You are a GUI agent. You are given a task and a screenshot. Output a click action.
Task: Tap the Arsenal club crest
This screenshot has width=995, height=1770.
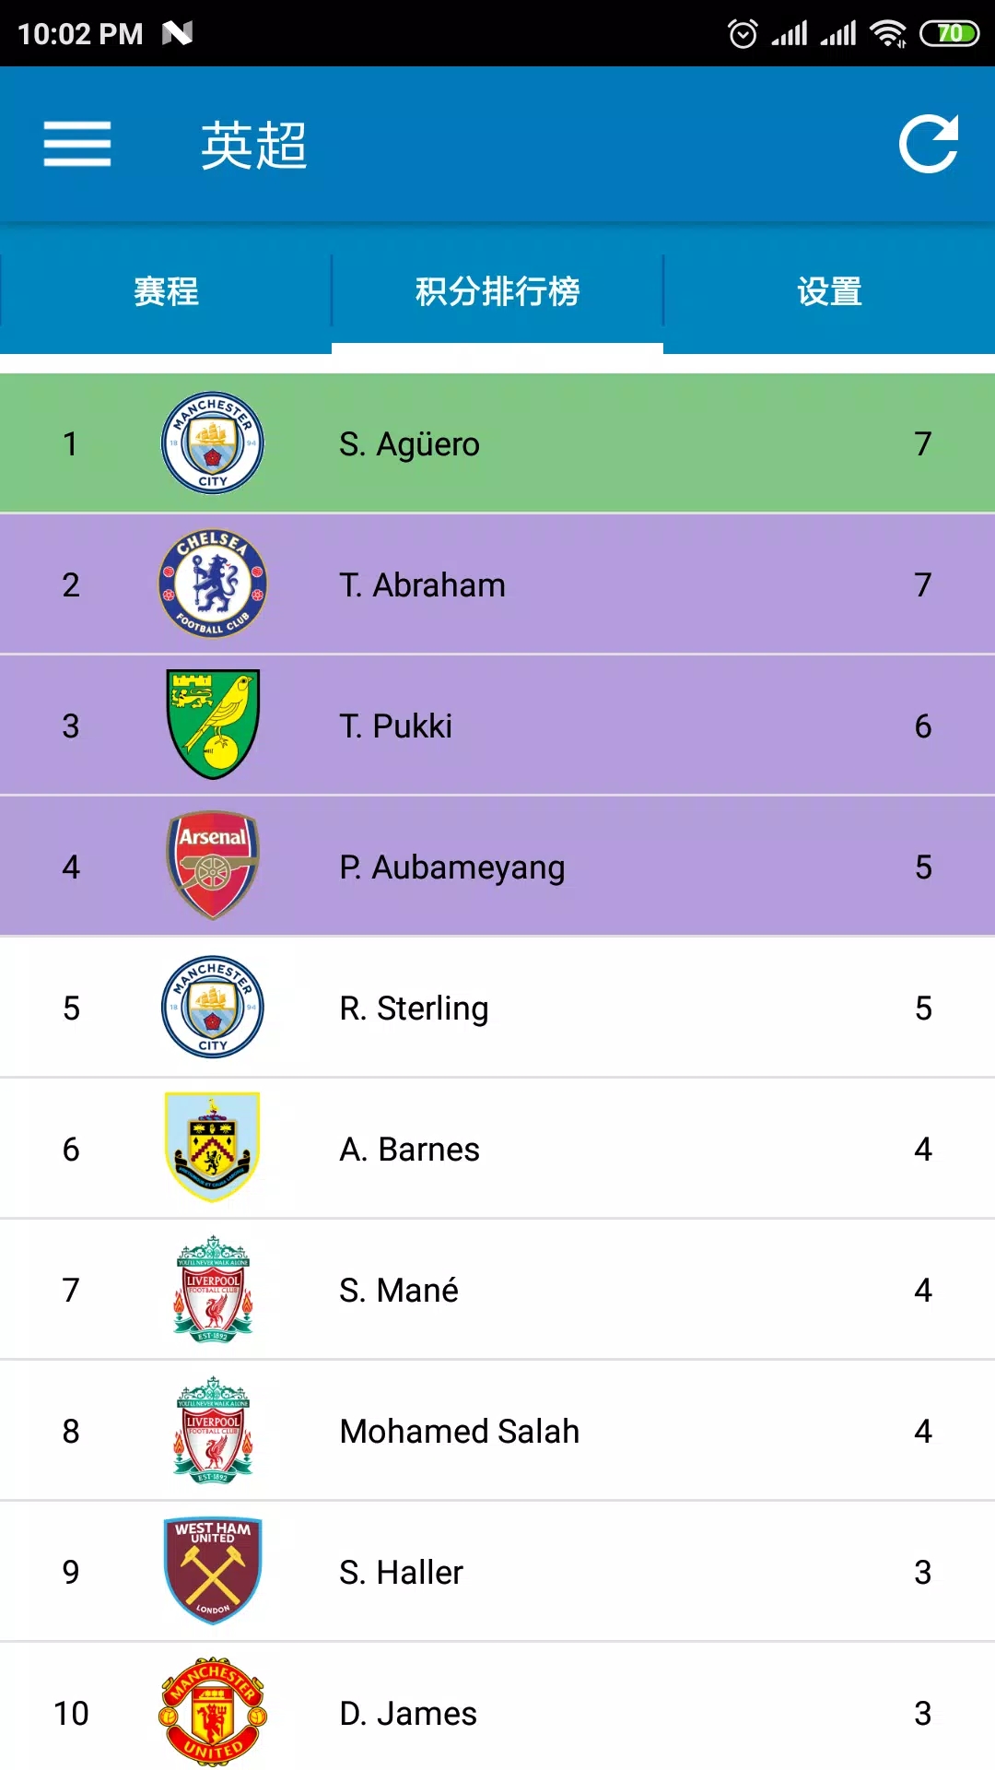pyautogui.click(x=213, y=866)
